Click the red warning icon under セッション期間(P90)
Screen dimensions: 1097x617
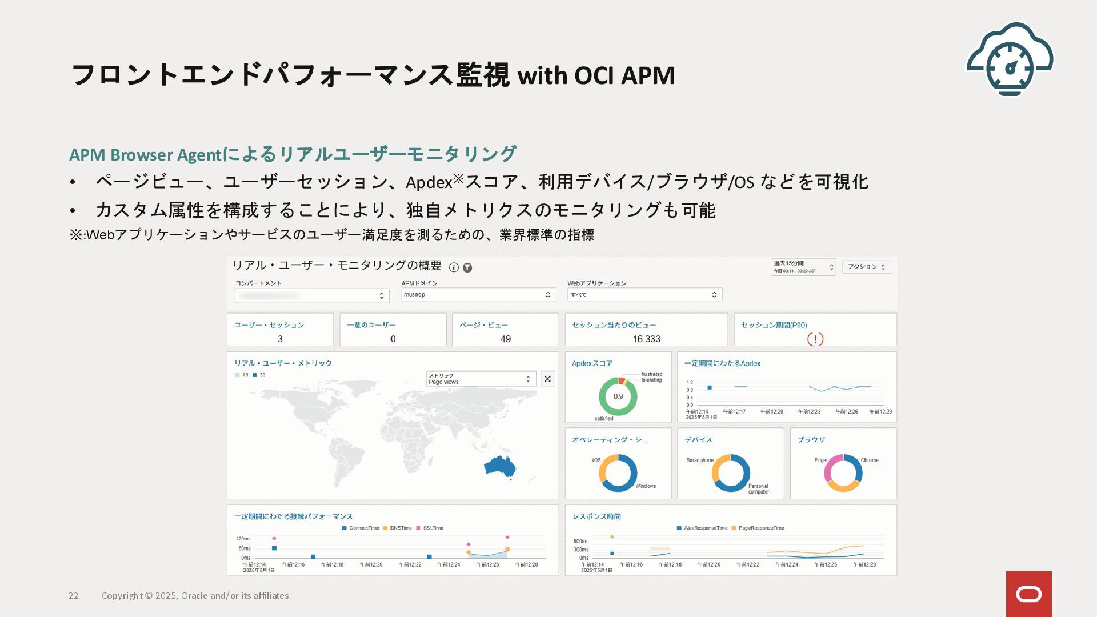click(x=815, y=339)
